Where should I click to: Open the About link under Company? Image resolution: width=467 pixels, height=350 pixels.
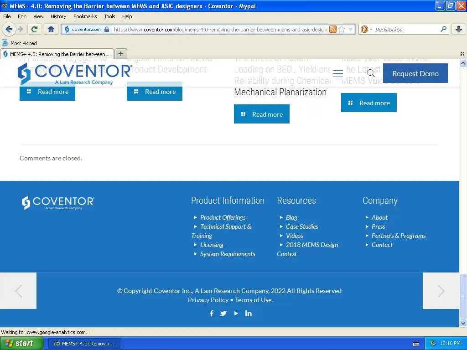tap(379, 217)
